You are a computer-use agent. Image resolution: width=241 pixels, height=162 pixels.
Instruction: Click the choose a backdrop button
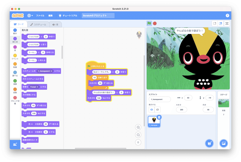tap(224, 143)
